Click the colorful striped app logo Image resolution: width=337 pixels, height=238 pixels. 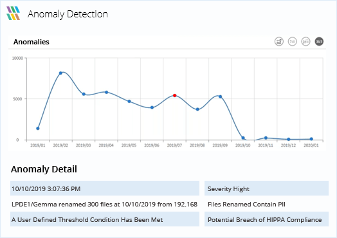(13, 14)
